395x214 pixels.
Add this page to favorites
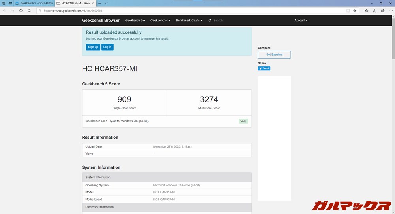(355, 11)
